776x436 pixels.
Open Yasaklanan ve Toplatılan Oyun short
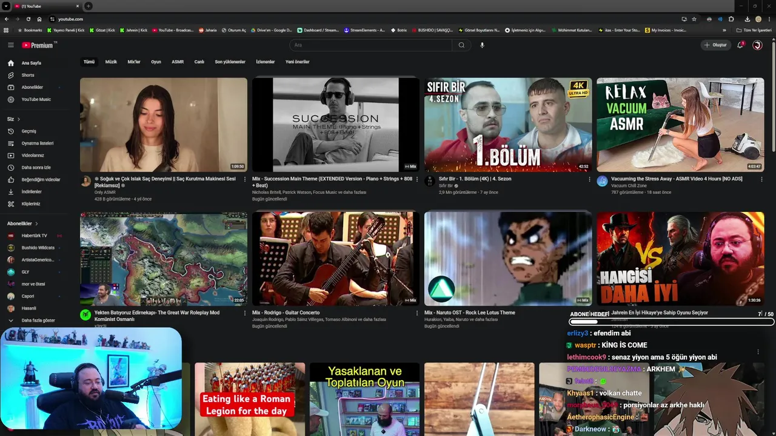tap(364, 399)
